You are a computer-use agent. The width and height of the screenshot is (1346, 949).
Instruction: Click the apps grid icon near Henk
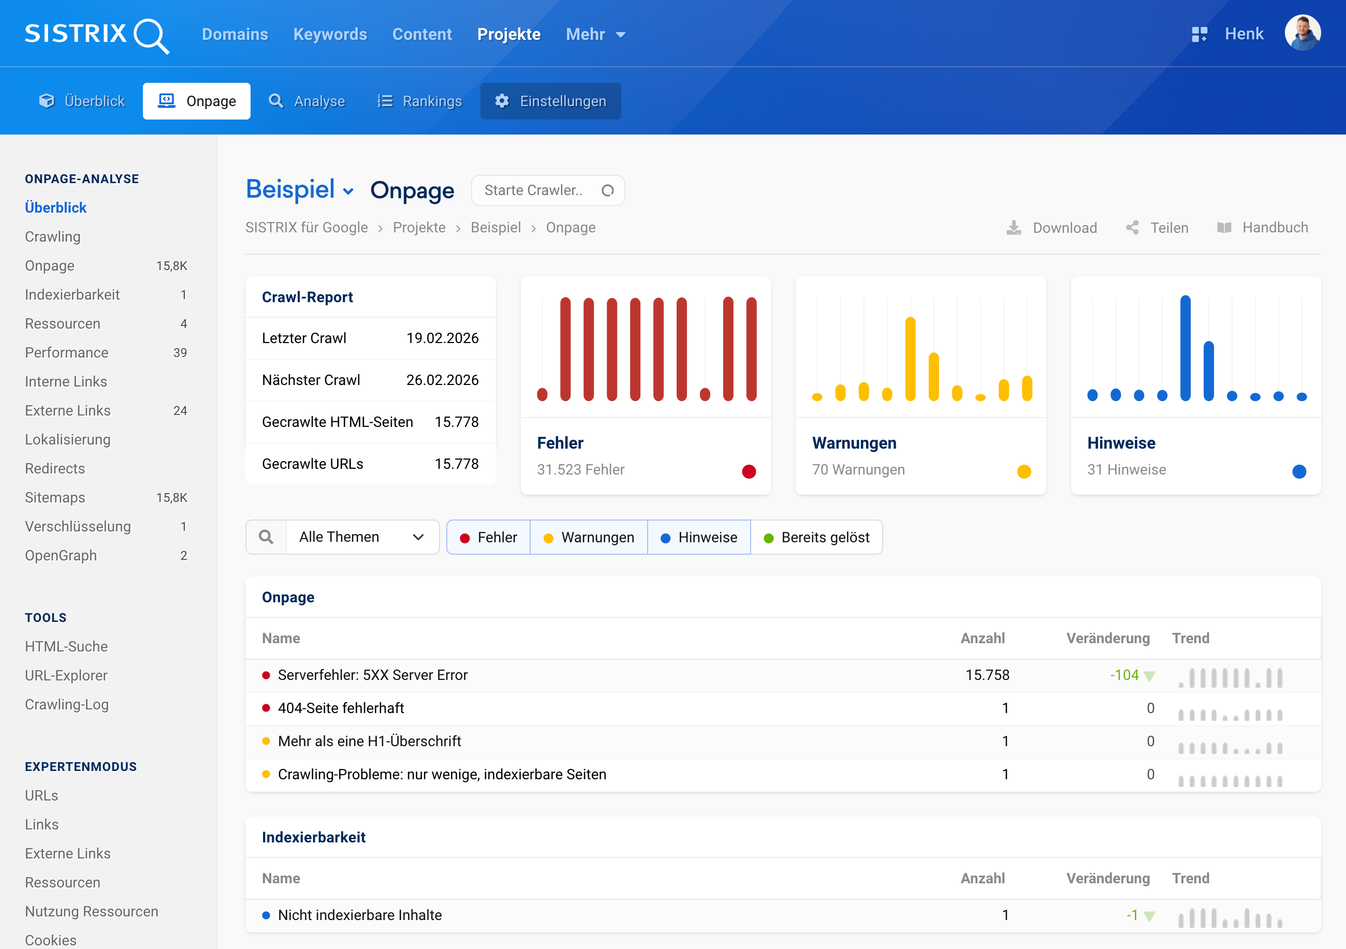pyautogui.click(x=1200, y=34)
